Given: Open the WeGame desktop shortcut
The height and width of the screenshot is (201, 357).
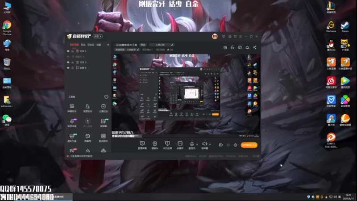Looking at the screenshot, I should point(331,27).
